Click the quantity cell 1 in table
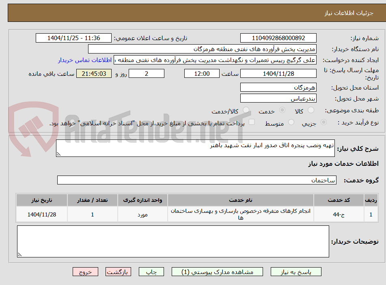The width and height of the screenshot is (386, 285). pos(92,214)
